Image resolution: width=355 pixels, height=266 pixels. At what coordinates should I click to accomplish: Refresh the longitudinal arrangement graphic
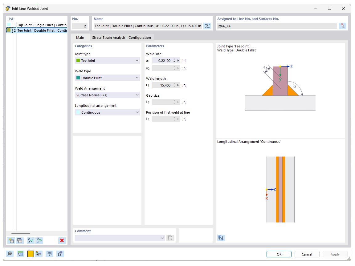[221, 238]
